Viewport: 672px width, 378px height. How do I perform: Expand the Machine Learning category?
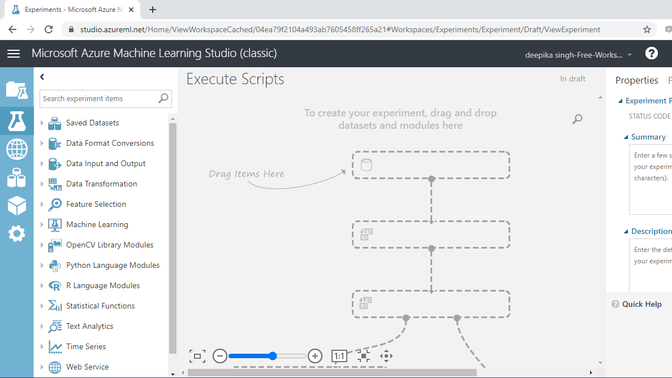click(x=42, y=224)
